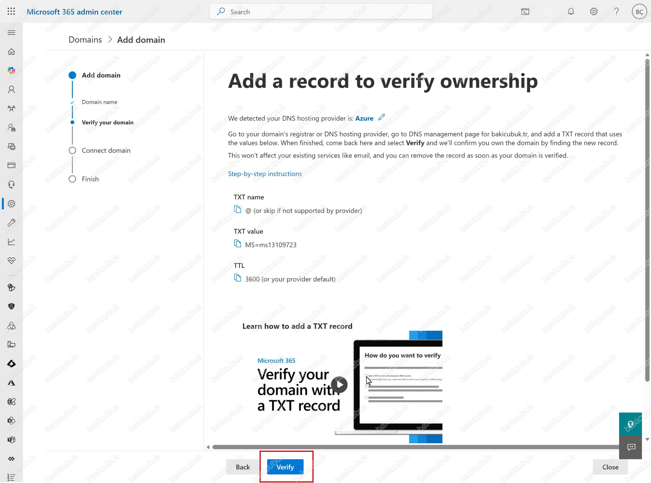
Task: Click the Back button
Action: click(x=243, y=467)
